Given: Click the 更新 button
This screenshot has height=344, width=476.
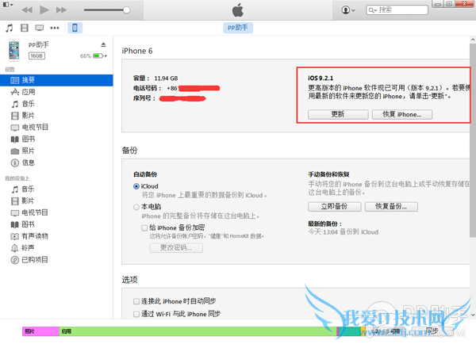Looking at the screenshot, I should pyautogui.click(x=338, y=114).
